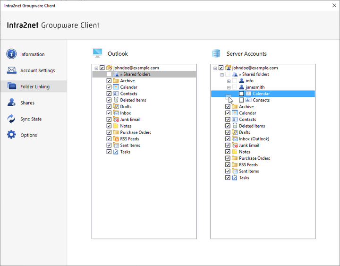Collapse the server Shared folders node
The width and height of the screenshot is (340, 266).
click(x=222, y=75)
